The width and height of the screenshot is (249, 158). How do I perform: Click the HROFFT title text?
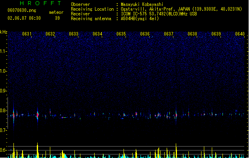point(41,3)
